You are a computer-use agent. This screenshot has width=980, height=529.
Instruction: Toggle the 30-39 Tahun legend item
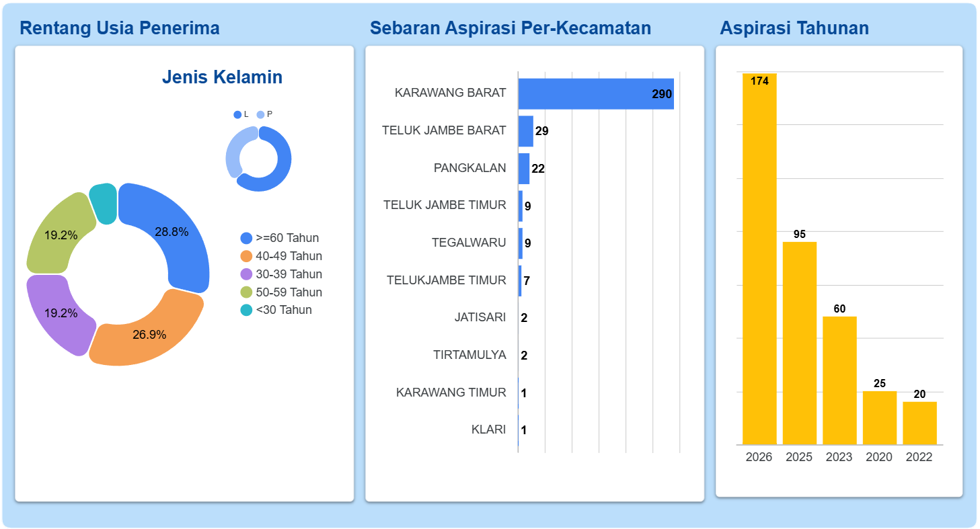(x=281, y=274)
